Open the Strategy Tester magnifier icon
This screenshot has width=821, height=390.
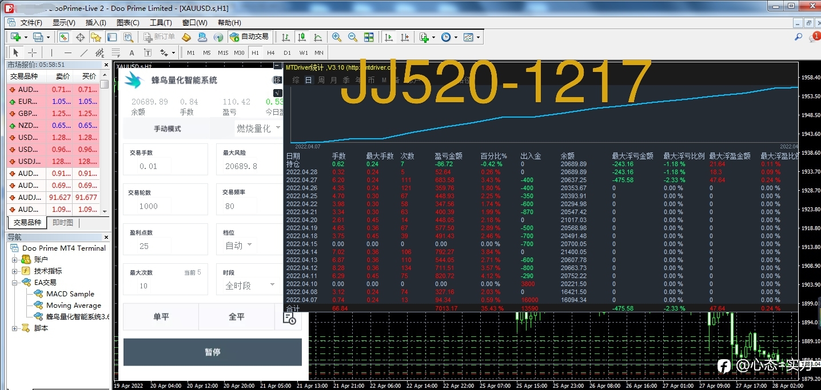[x=128, y=37]
